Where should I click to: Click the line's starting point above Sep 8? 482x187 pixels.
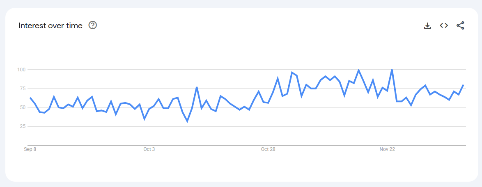pyautogui.click(x=30, y=98)
